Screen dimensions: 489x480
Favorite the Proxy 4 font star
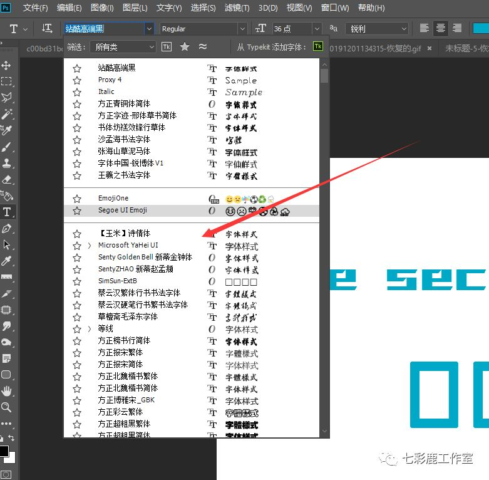point(77,80)
